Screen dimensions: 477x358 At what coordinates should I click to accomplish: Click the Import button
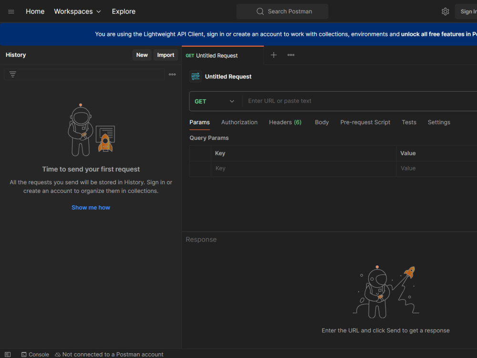[x=166, y=55]
